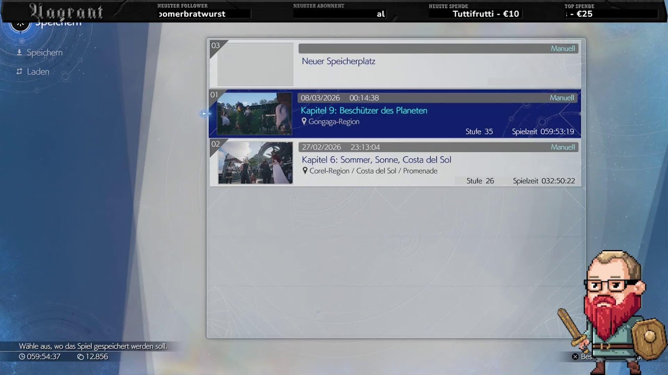Select the Speichern menu option
Image resolution: width=668 pixels, height=375 pixels.
coord(44,53)
